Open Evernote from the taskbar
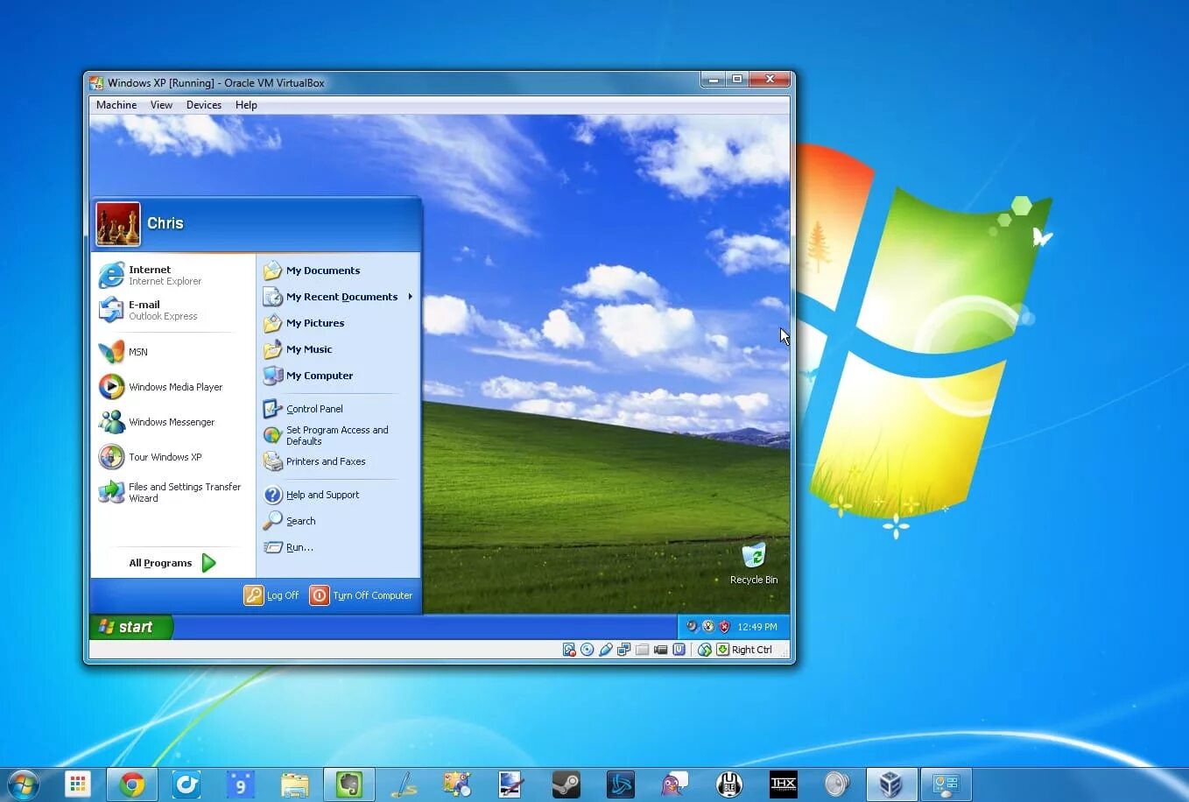This screenshot has width=1189, height=802. [x=349, y=784]
